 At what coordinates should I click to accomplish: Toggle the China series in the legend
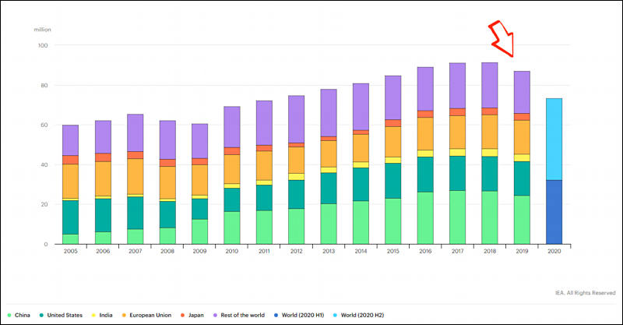click(19, 315)
